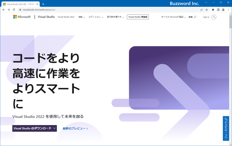Expand the 表示数を増やす menu

(115, 17)
